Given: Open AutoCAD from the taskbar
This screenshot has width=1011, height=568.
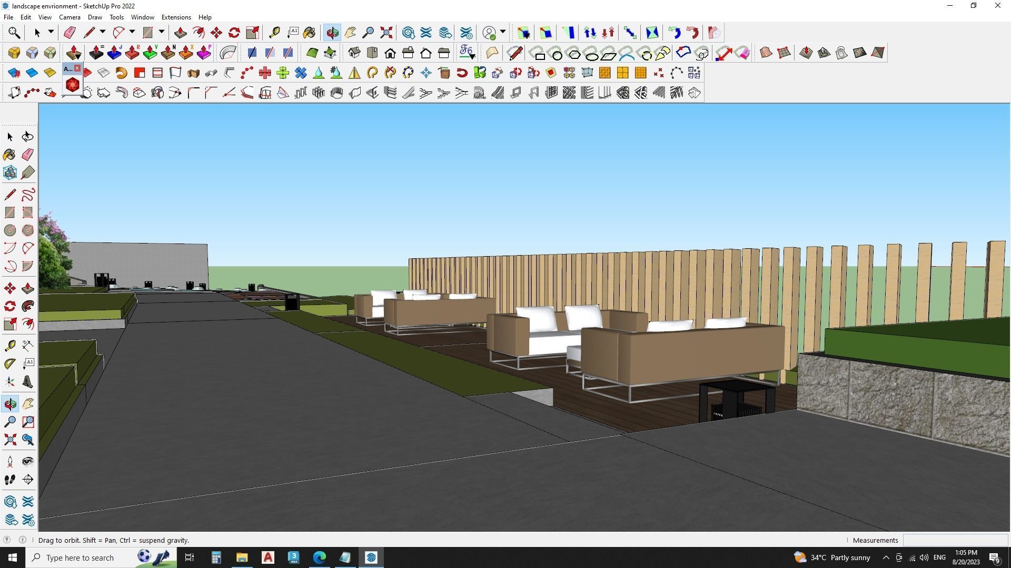Looking at the screenshot, I should (x=268, y=557).
